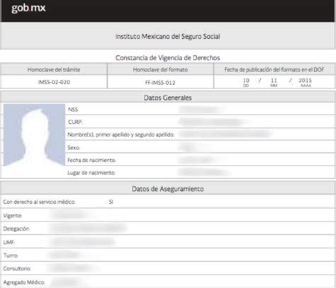The height and width of the screenshot is (288, 336).
Task: Click the 'Lugar de nacimiento' label
Action: coord(91,173)
